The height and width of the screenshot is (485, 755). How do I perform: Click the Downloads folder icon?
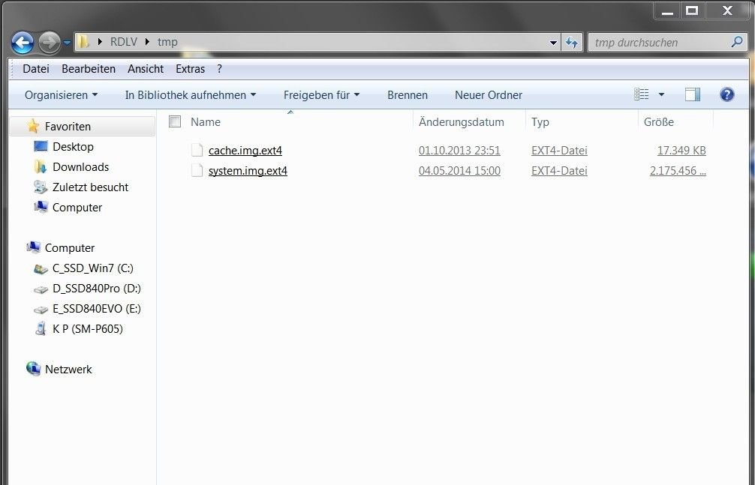coord(41,166)
